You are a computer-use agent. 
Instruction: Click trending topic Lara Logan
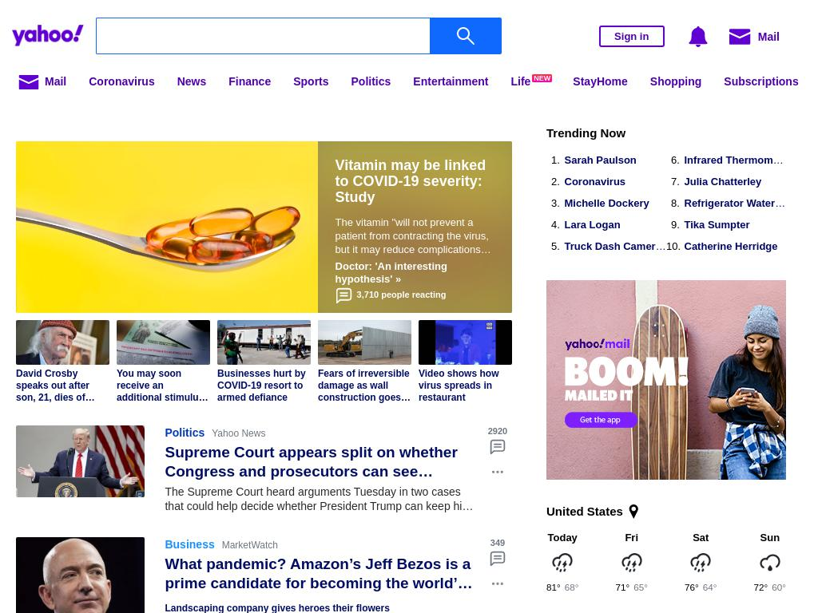[x=592, y=224]
